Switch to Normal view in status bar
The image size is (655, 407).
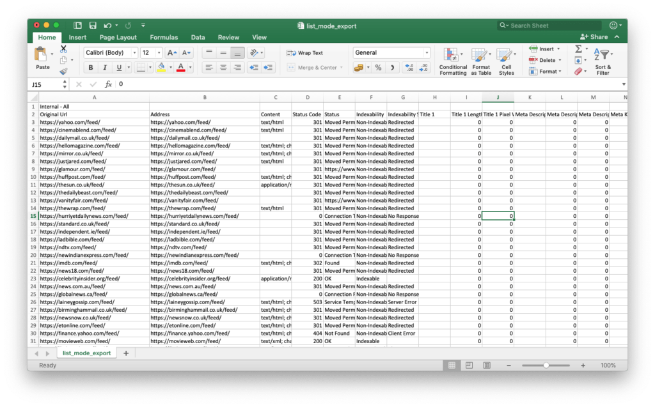(x=452, y=365)
